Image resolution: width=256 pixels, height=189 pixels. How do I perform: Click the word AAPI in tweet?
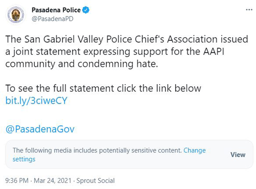pos(214,52)
